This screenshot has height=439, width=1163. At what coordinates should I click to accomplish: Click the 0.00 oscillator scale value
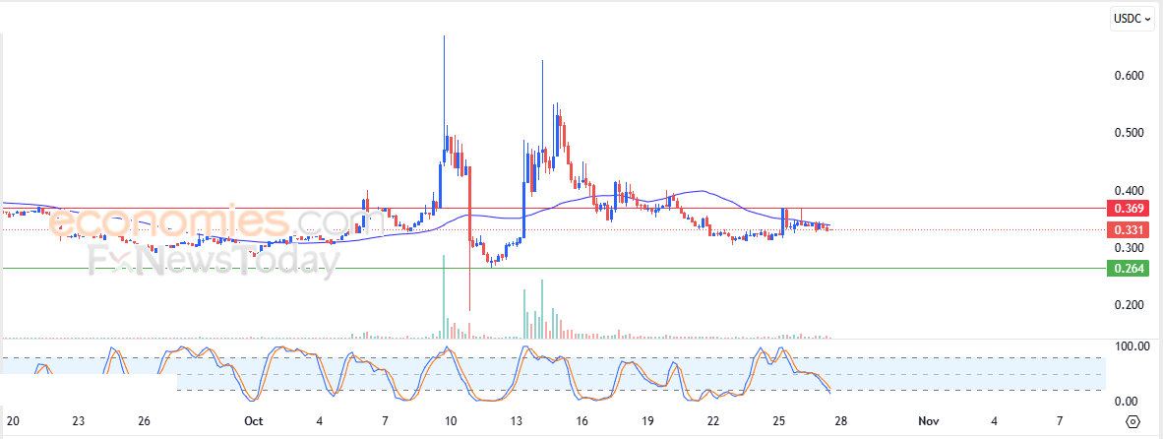pyautogui.click(x=1126, y=402)
